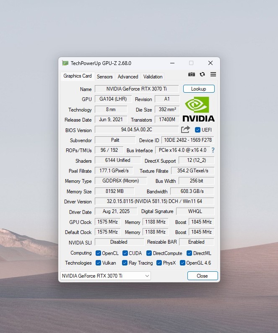The width and height of the screenshot is (278, 333).
Task: Toggle the Ray Tracing checkbox
Action: pos(125,263)
